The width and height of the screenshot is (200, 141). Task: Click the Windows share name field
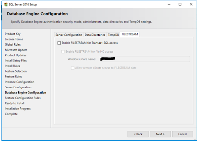[x=145, y=59]
